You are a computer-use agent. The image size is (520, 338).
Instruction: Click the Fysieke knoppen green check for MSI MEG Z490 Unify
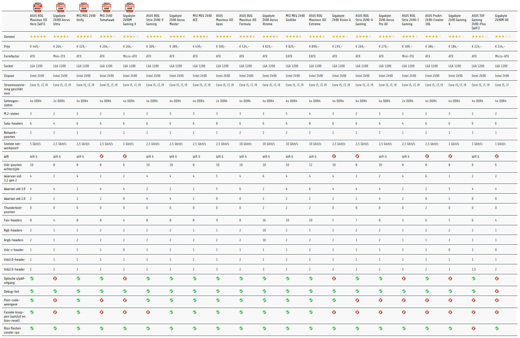coord(78,312)
